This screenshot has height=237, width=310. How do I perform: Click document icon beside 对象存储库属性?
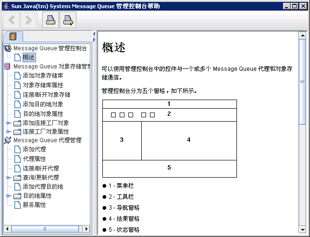(17, 85)
